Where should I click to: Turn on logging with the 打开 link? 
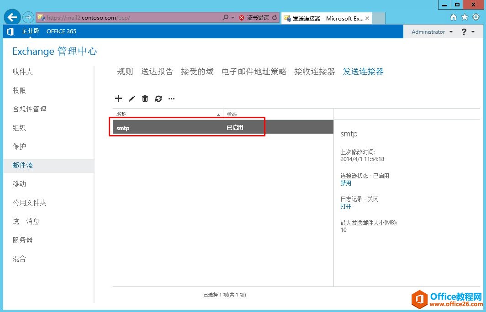(346, 206)
